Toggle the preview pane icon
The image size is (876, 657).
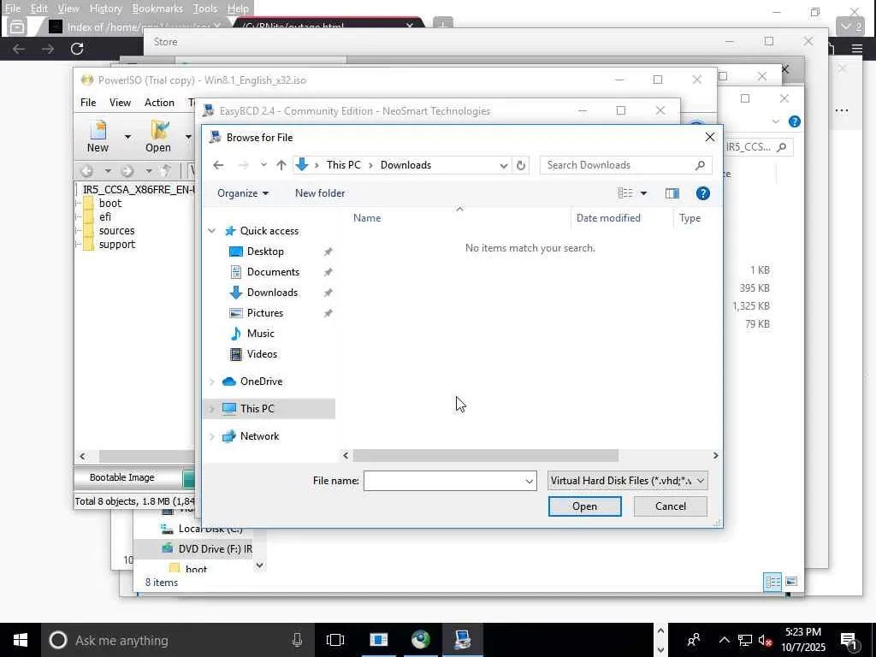672,193
